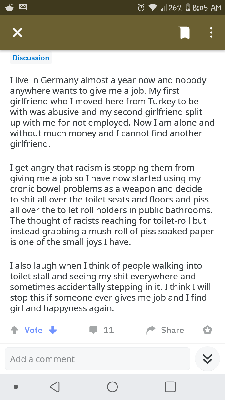Downvote the post

[x=53, y=330]
